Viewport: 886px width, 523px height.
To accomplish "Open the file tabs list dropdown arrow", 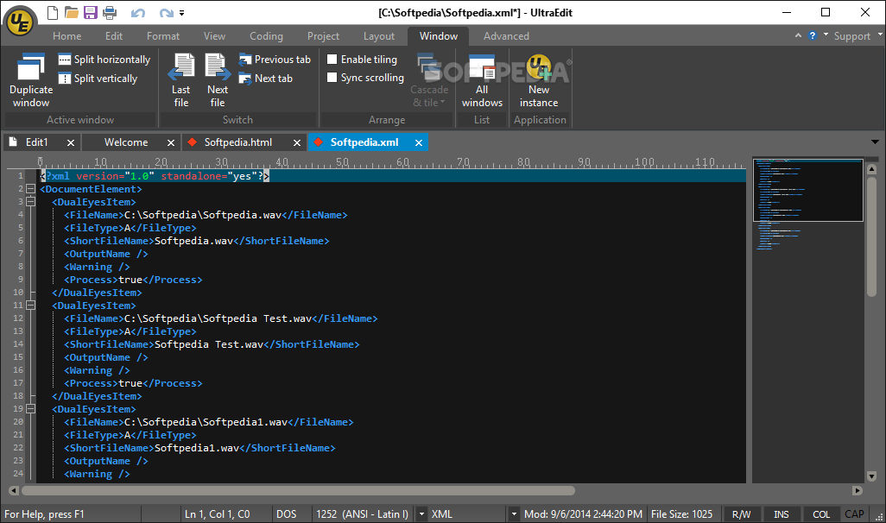I will (875, 142).
